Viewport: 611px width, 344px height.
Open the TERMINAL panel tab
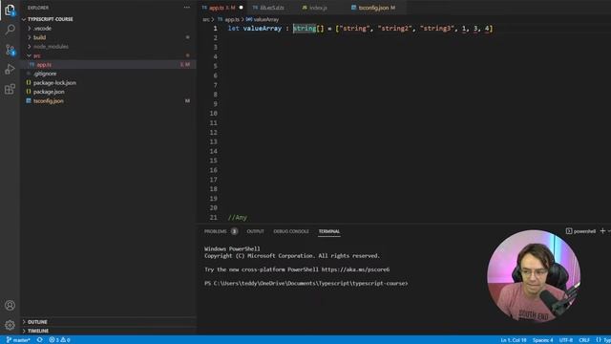(329, 231)
